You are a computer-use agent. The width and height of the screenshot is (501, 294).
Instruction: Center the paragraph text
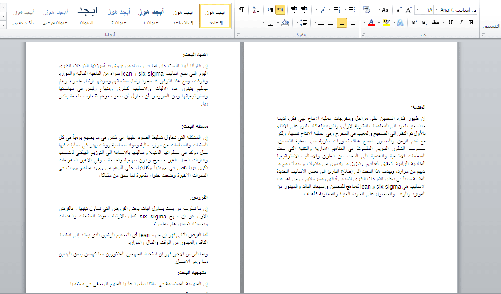pos(341,23)
